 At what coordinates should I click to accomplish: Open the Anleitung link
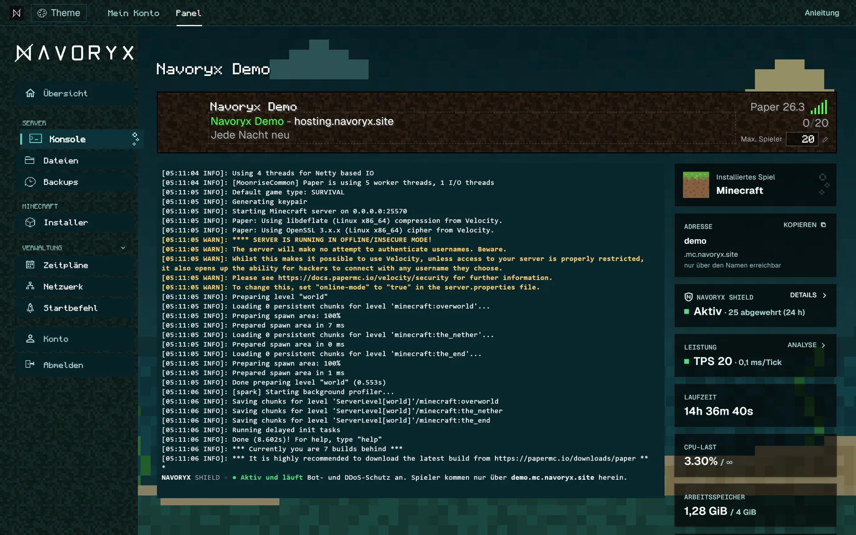(x=822, y=13)
